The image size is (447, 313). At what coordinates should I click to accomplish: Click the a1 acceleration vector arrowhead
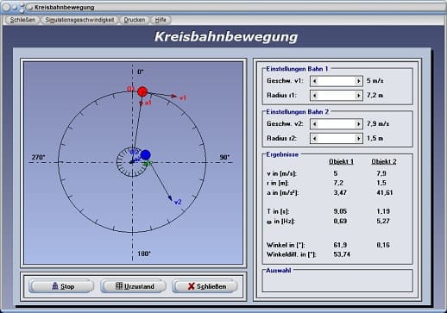tap(141, 103)
